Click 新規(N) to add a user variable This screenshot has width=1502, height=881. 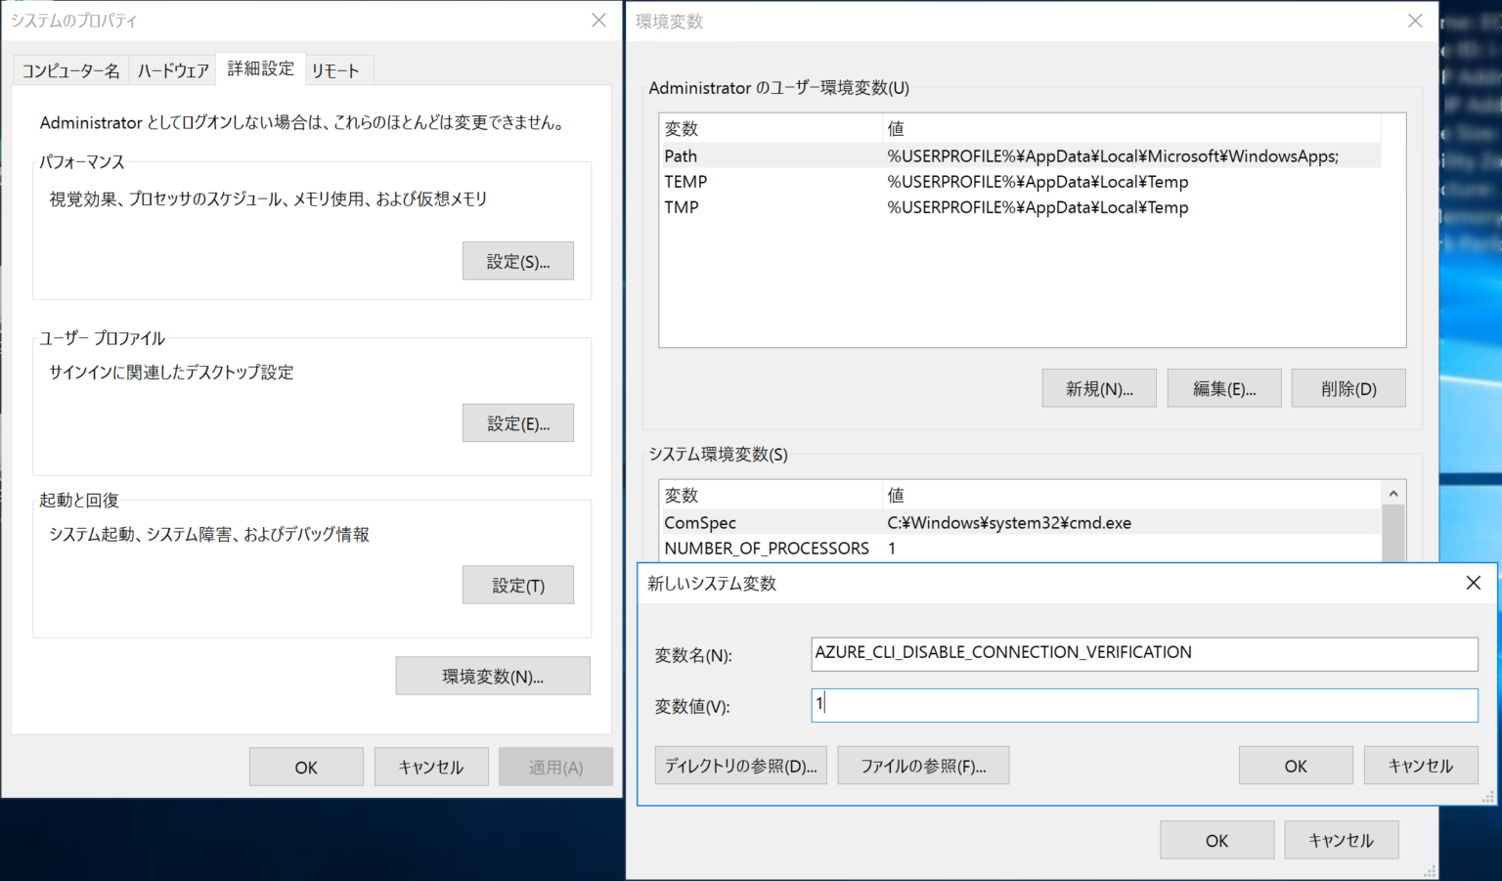(x=1098, y=387)
